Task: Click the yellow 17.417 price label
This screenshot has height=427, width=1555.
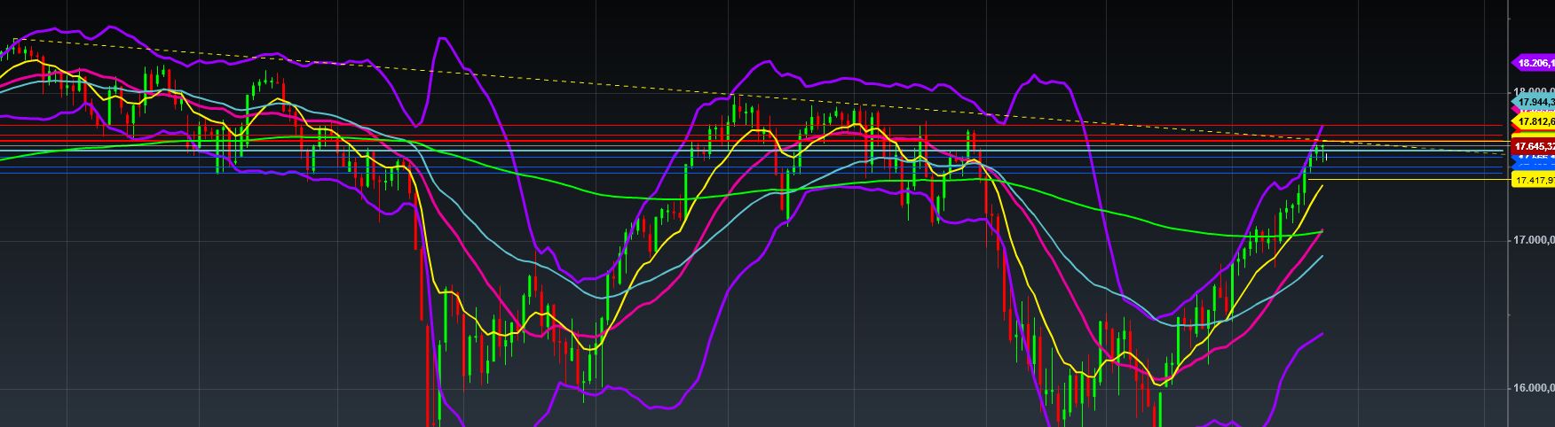Action: click(x=1534, y=181)
